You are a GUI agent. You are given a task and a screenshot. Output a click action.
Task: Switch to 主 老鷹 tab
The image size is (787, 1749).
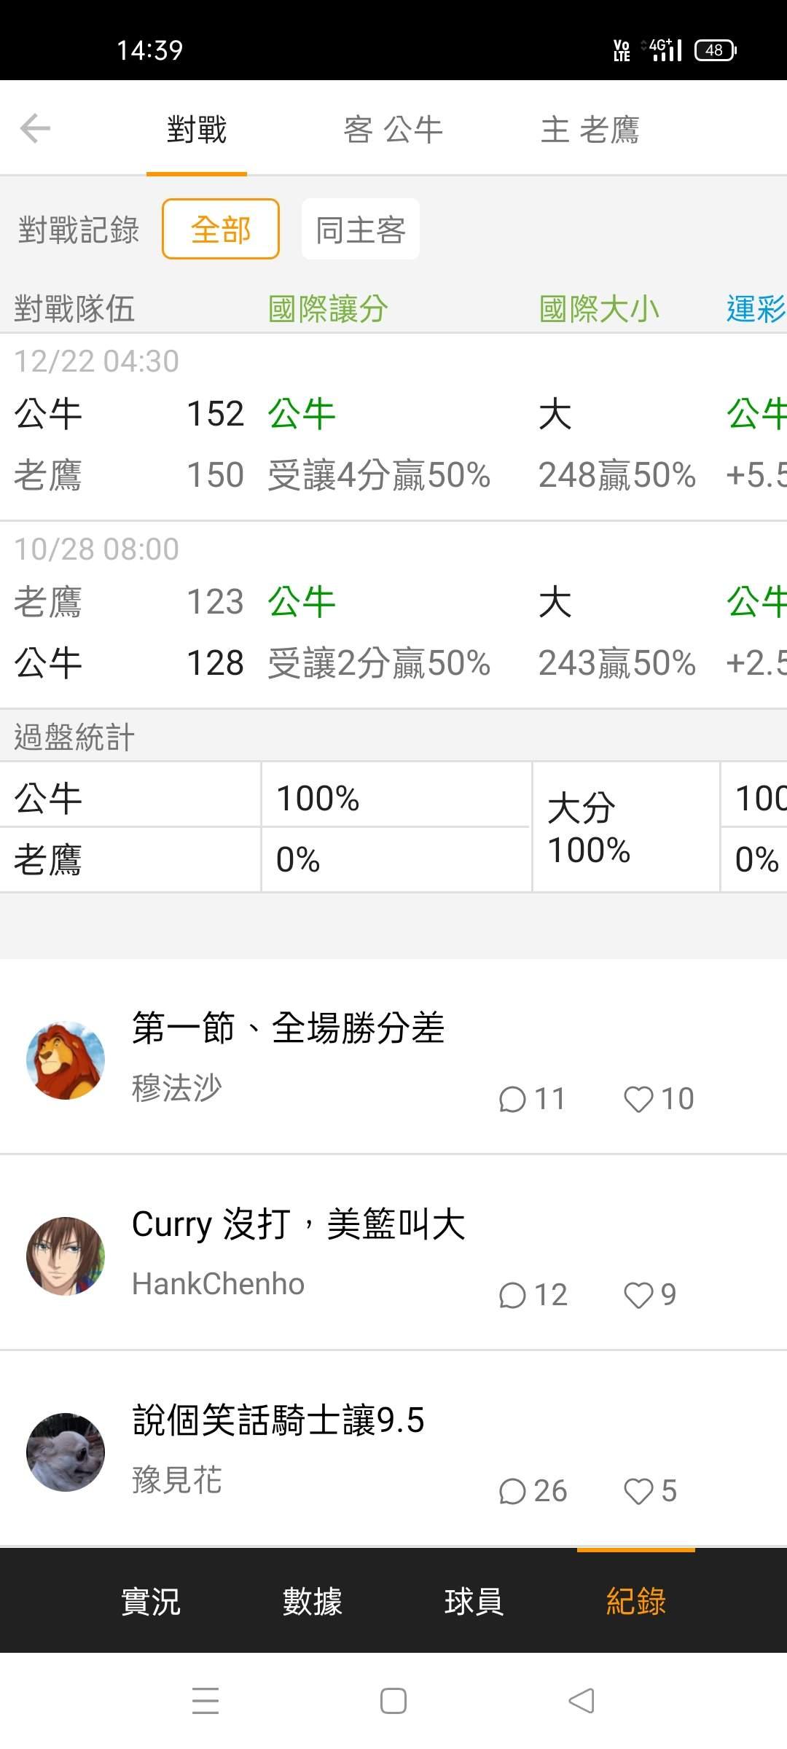tap(590, 130)
